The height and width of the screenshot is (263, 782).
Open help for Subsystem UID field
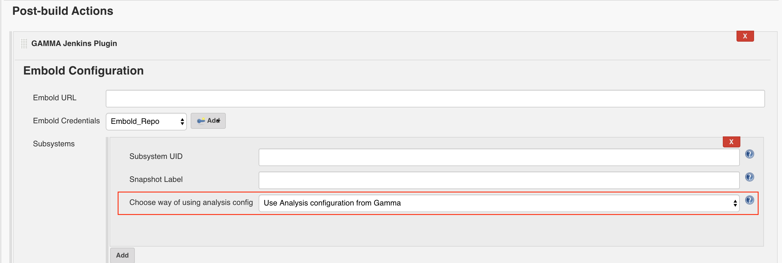[749, 154]
